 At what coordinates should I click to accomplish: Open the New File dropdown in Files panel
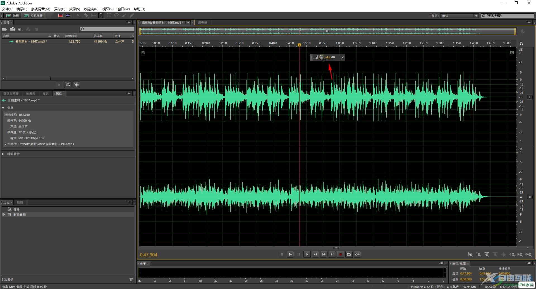[20, 30]
